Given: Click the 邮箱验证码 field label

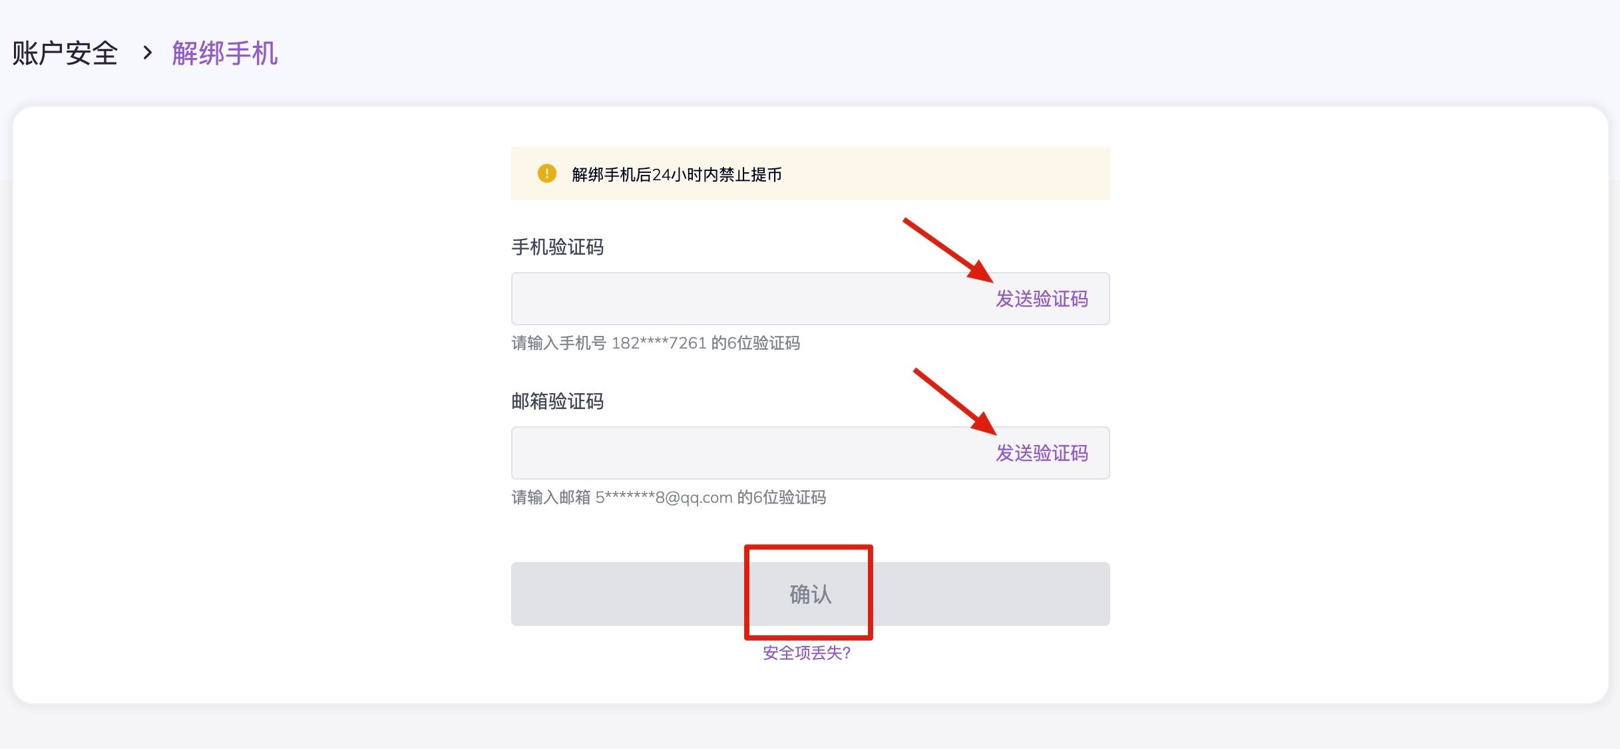Looking at the screenshot, I should pos(557,402).
